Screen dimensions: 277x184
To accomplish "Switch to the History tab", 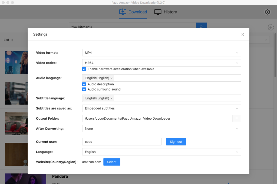I will click(x=166, y=12).
